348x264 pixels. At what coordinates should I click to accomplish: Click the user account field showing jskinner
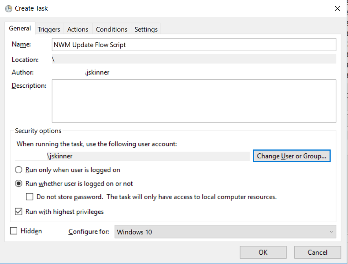tap(132, 156)
